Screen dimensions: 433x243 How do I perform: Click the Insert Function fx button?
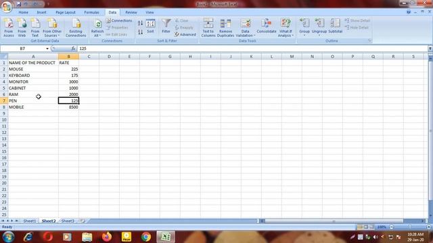(73, 49)
